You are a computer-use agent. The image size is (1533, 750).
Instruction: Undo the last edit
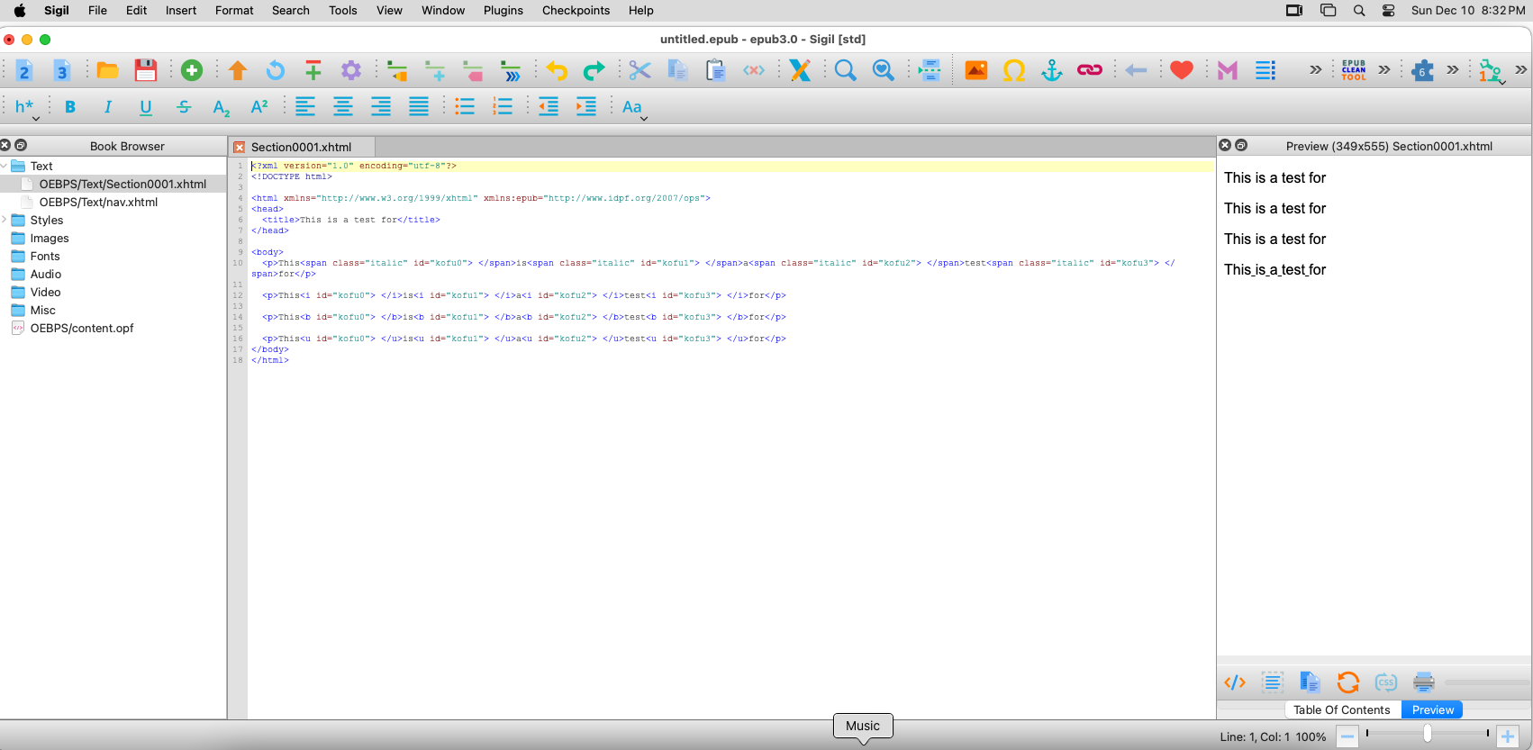(557, 70)
